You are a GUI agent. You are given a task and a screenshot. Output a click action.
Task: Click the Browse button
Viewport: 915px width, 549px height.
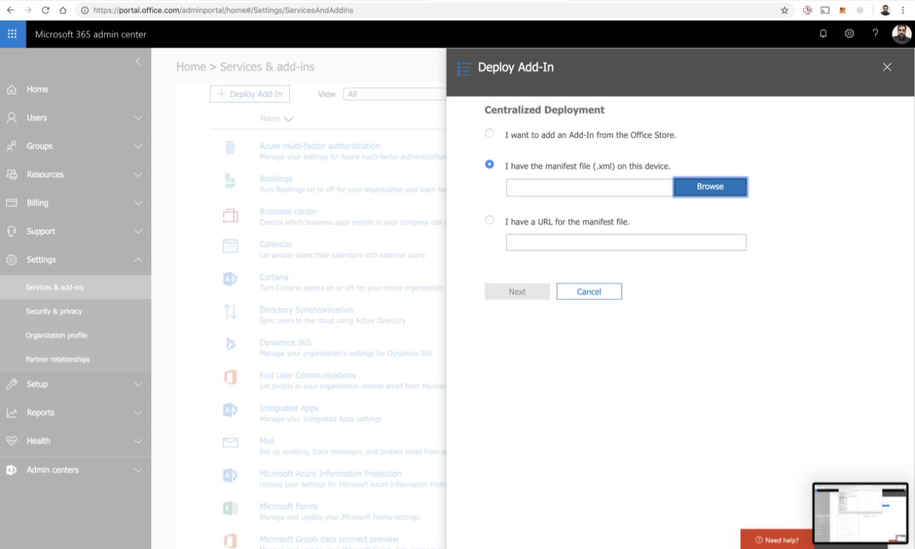(x=710, y=187)
